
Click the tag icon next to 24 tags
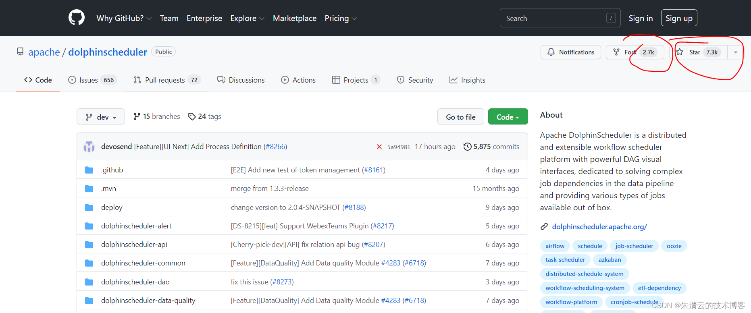pyautogui.click(x=192, y=116)
